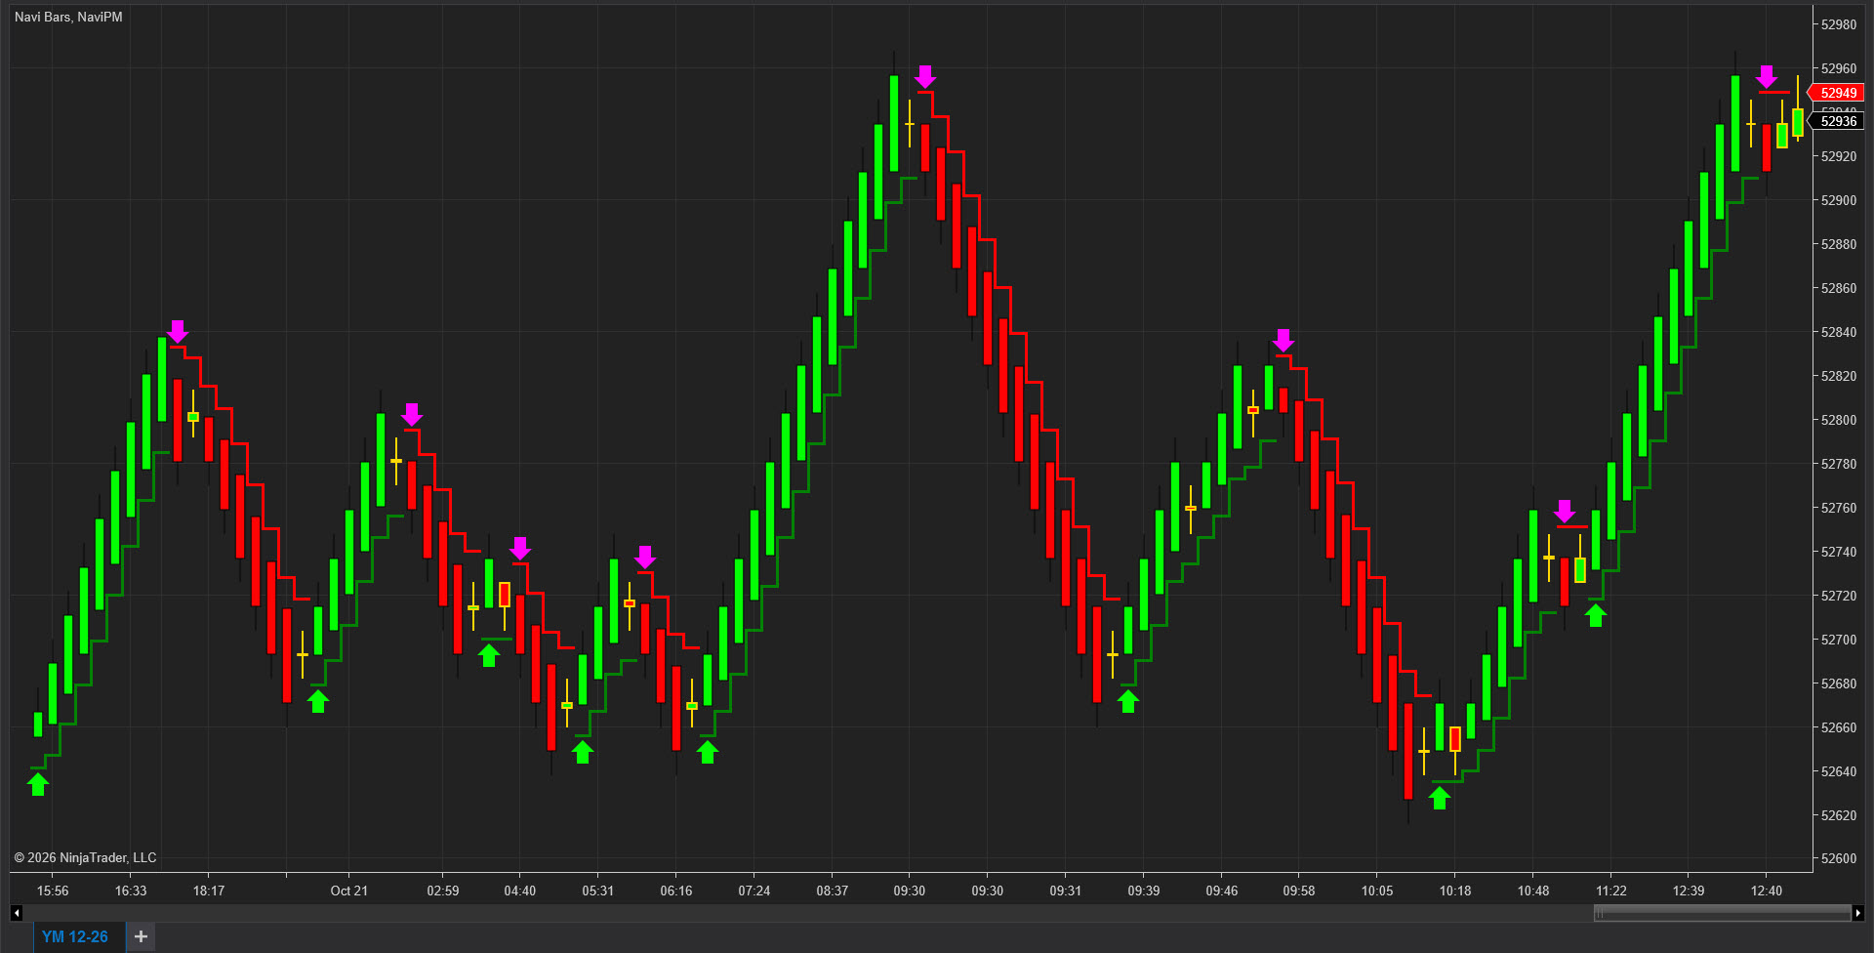Click the 12:39 time axis label
Viewport: 1874px width, 953px height.
click(1689, 891)
